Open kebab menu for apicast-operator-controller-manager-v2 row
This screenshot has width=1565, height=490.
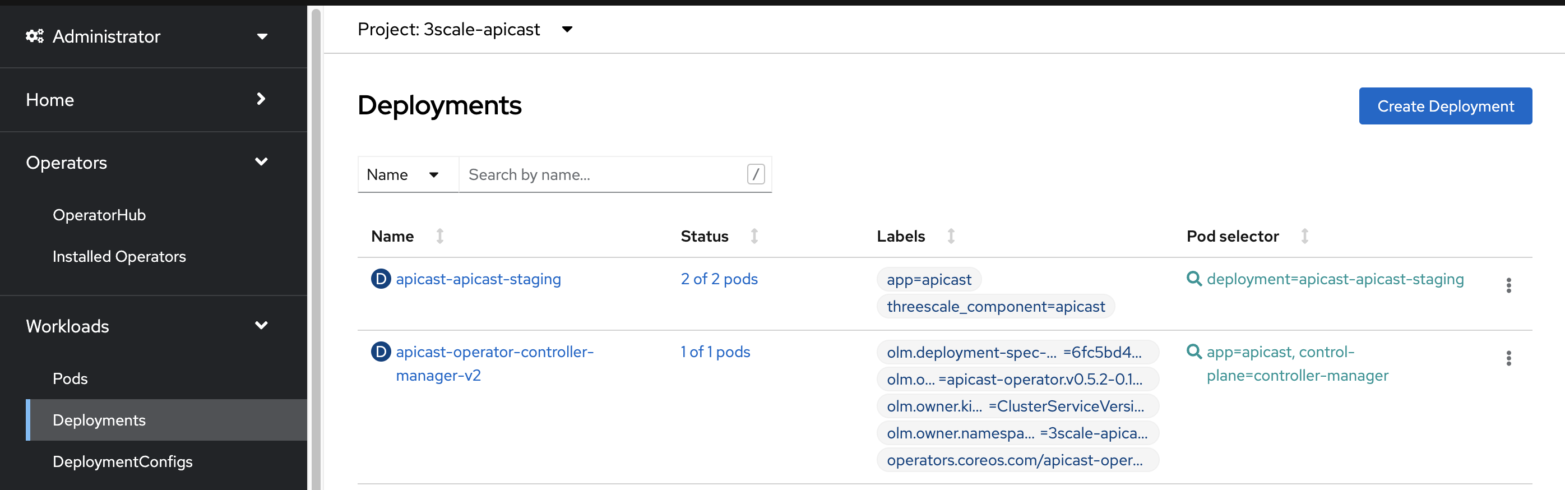click(1508, 358)
